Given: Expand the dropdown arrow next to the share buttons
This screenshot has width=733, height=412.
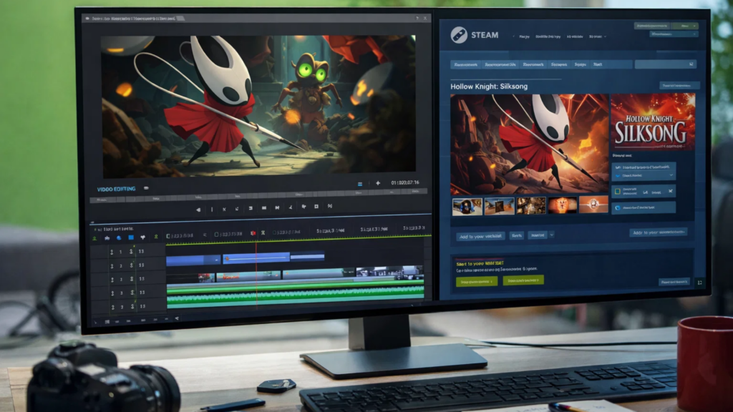Looking at the screenshot, I should (x=552, y=235).
